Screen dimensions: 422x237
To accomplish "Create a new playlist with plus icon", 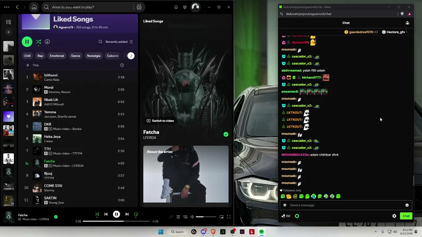I will pyautogui.click(x=9, y=32).
